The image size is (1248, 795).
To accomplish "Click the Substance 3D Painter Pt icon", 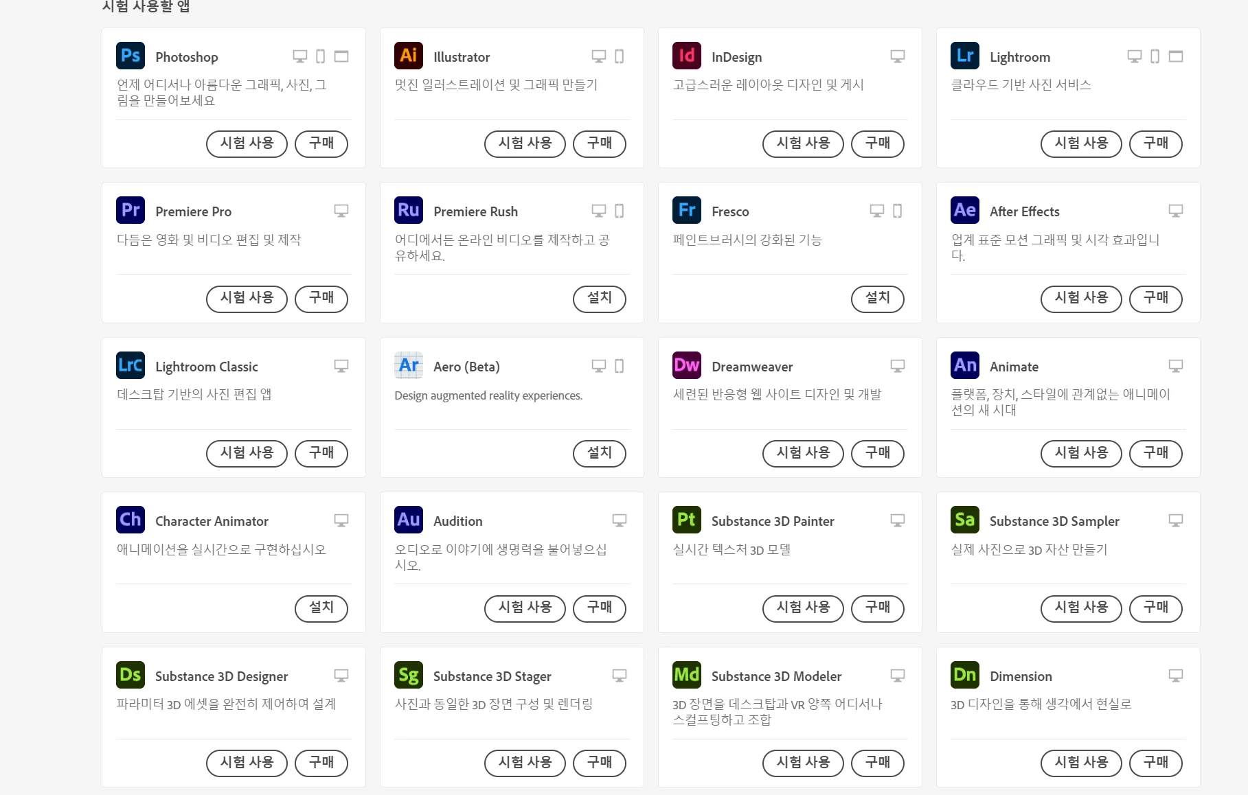I will pyautogui.click(x=687, y=520).
